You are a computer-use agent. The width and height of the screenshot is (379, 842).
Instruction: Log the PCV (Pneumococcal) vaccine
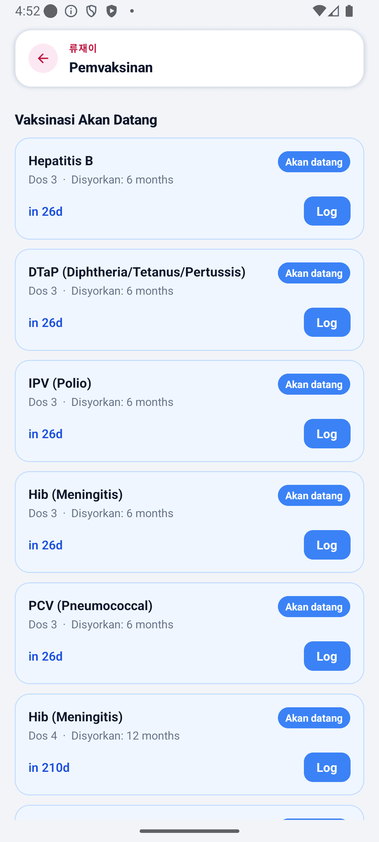click(327, 656)
